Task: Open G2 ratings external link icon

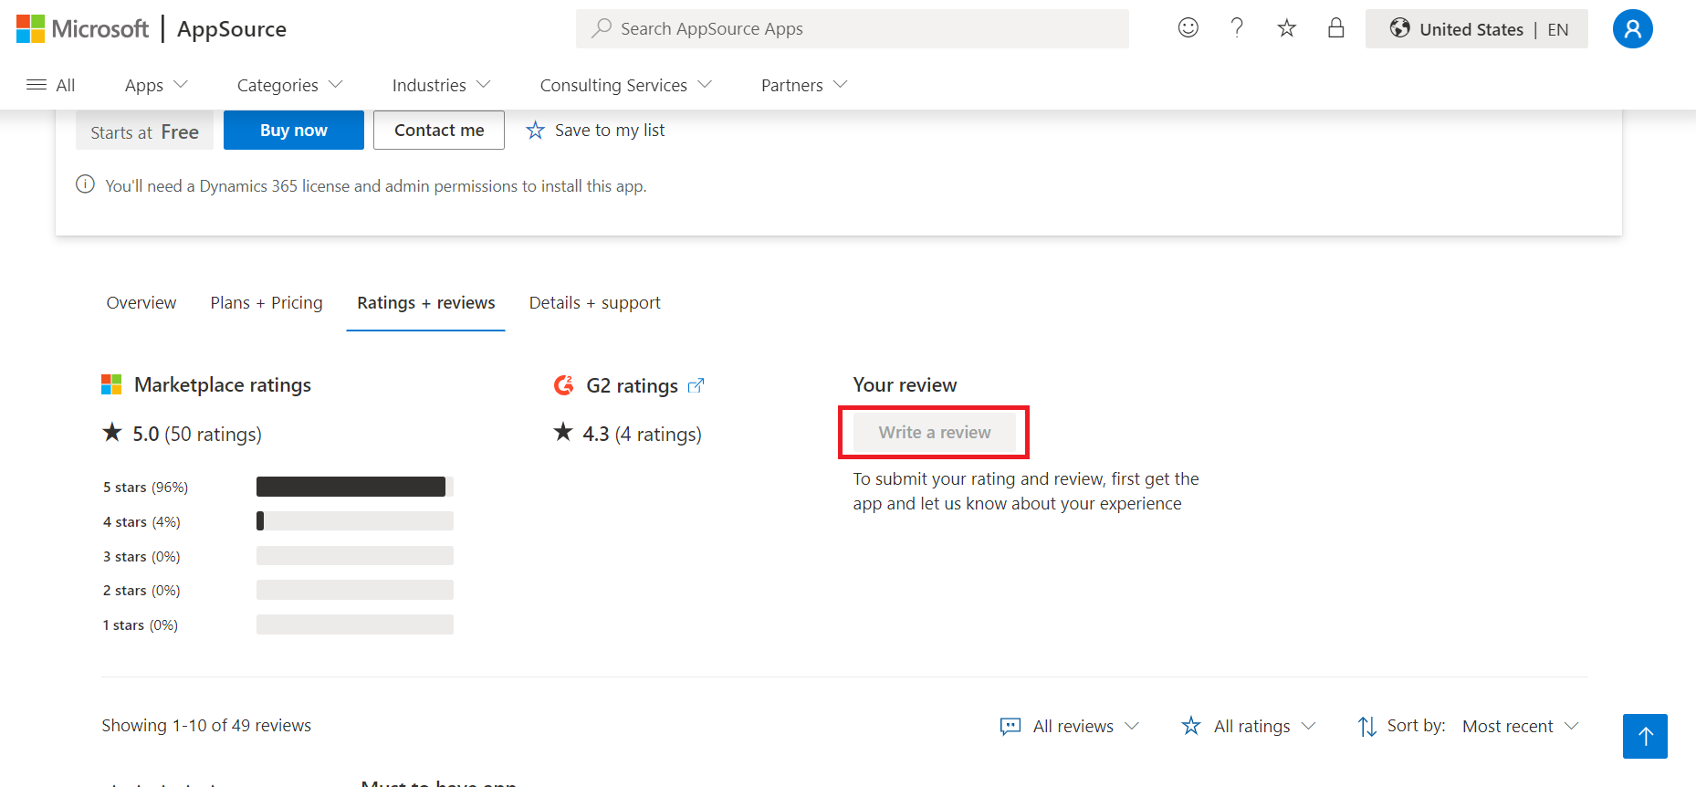Action: click(x=696, y=385)
